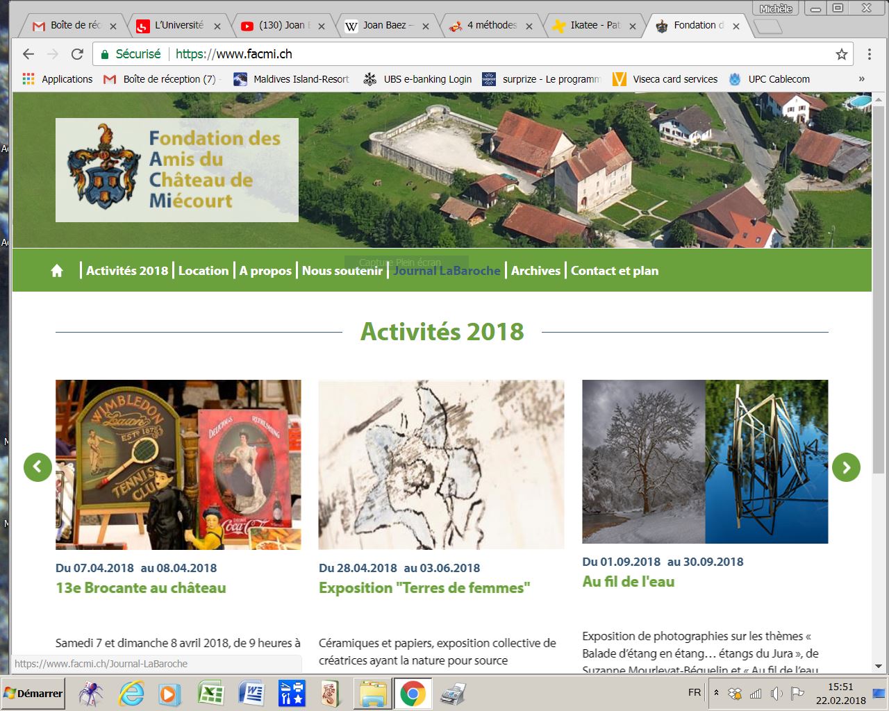Viewport: 889px width, 711px height.
Task: Expand hidden bookmarks with the chevron
Action: pyautogui.click(x=861, y=79)
